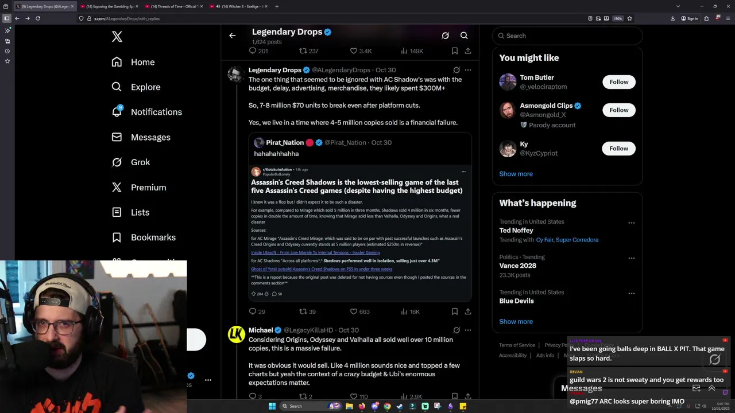Show more suggested accounts under You might like
The width and height of the screenshot is (735, 413).
click(516, 174)
